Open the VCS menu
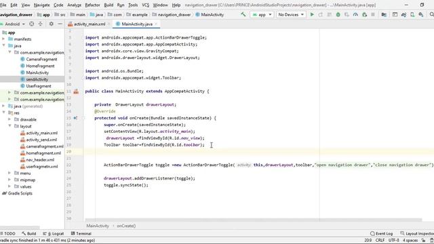 (145, 5)
